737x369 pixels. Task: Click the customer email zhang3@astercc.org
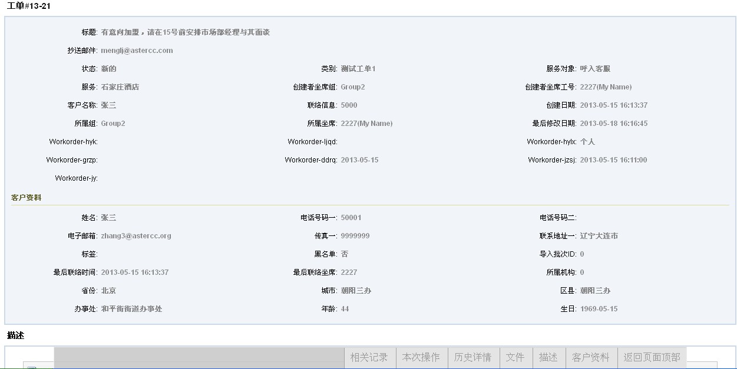click(136, 236)
